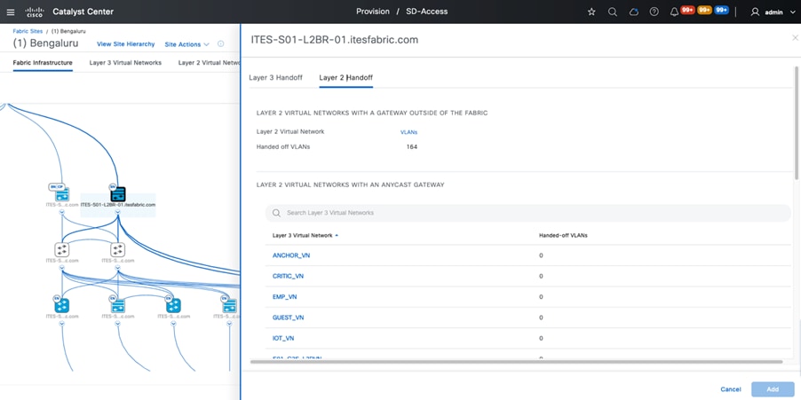Click the Handed-off VLANs column header
This screenshot has height=400, width=801.
click(x=563, y=236)
